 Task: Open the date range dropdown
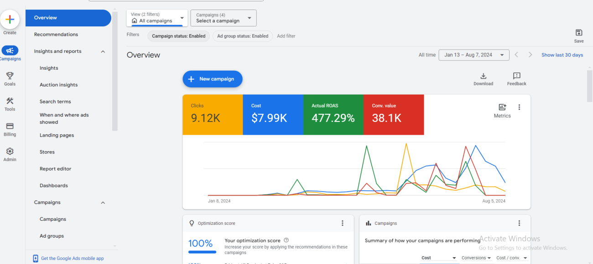[473, 55]
